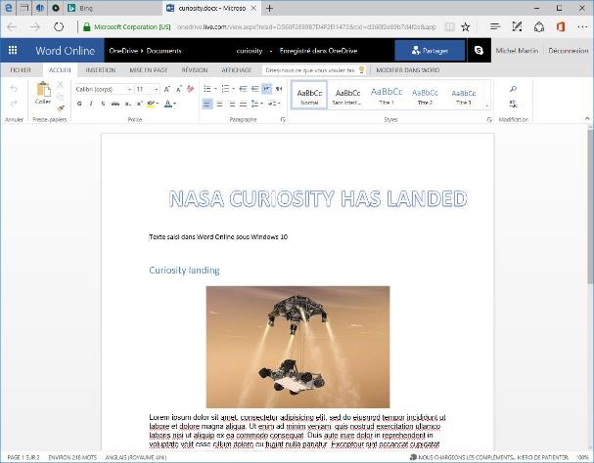This screenshot has height=463, width=594.
Task: Click the Déconnexion link
Action: 569,51
